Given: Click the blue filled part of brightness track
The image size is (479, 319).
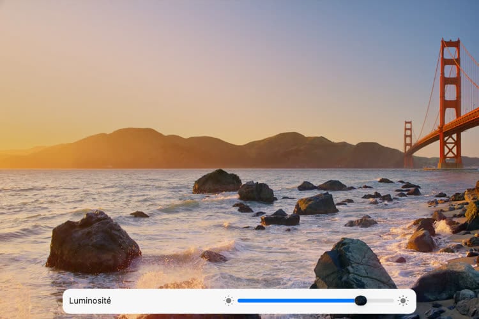Looking at the screenshot, I should click(296, 300).
